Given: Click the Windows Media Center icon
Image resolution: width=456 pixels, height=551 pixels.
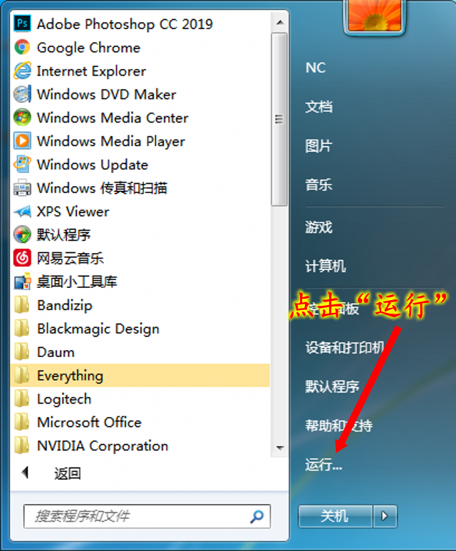Looking at the screenshot, I should 22,118.
